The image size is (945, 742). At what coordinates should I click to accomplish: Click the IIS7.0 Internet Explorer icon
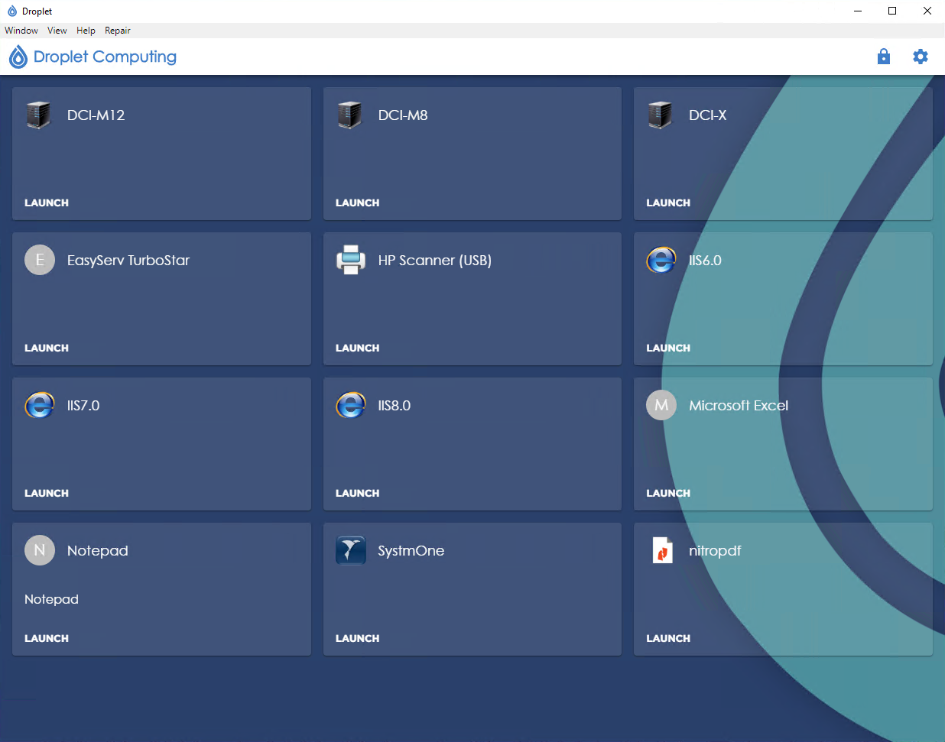[40, 405]
